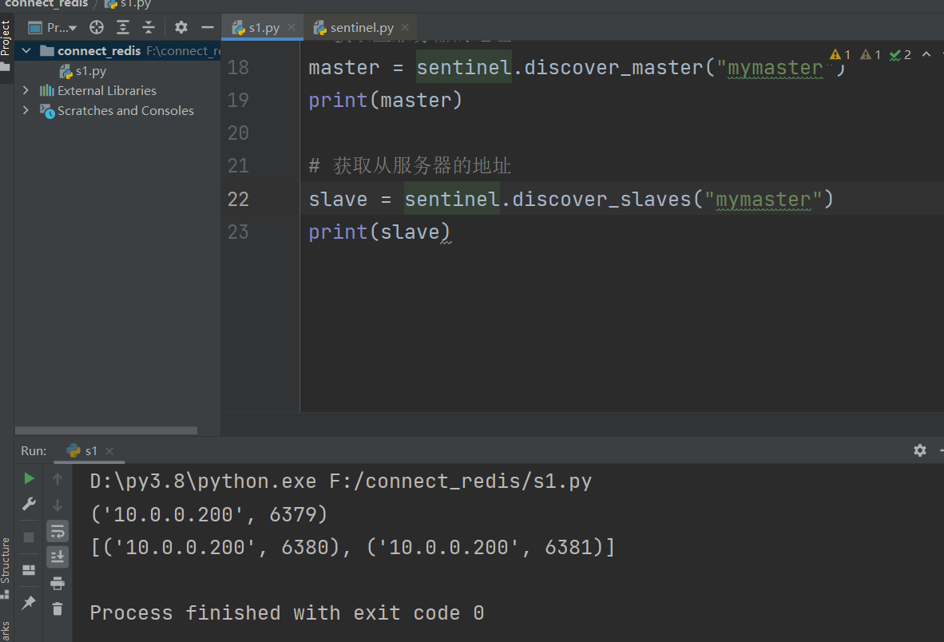Screen dimensions: 944x642
Task: Click print(master) on line 19
Action: 385,100
